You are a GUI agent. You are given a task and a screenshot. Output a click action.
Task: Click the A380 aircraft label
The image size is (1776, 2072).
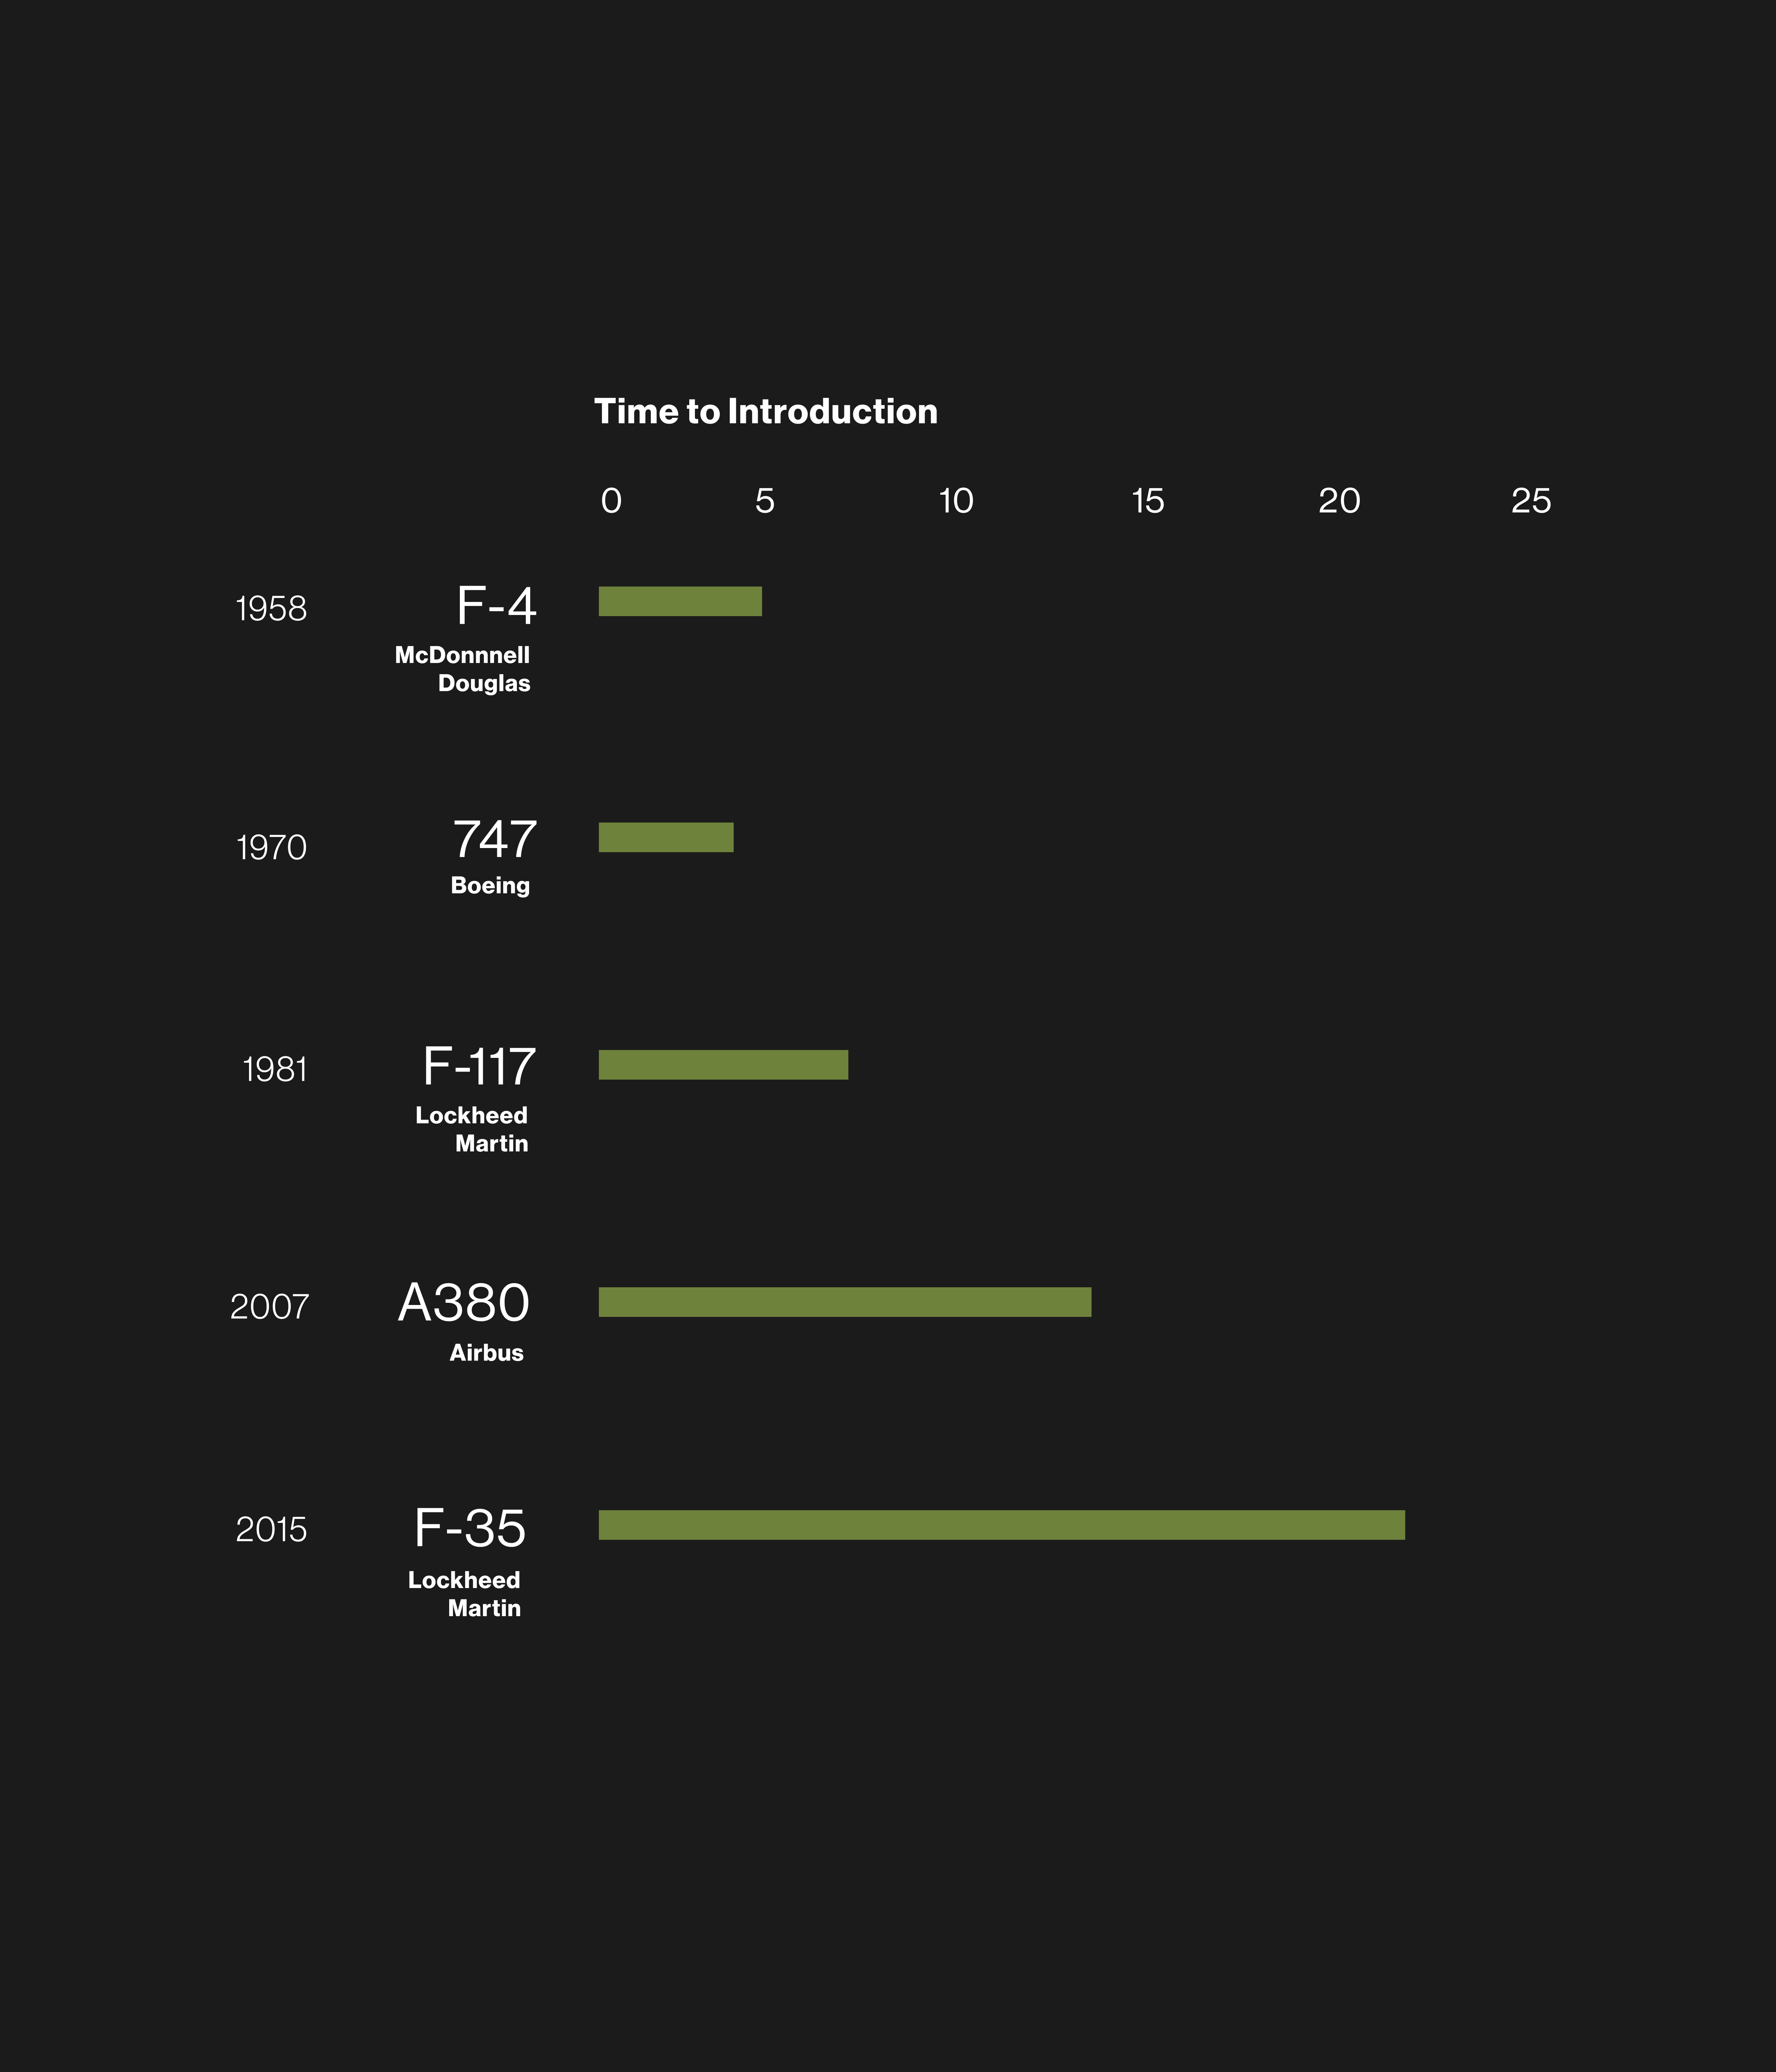[x=464, y=1303]
